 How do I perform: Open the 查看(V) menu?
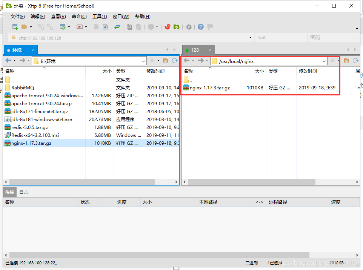coord(58,17)
